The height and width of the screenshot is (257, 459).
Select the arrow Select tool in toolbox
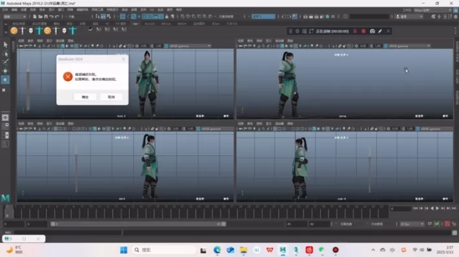click(x=5, y=44)
